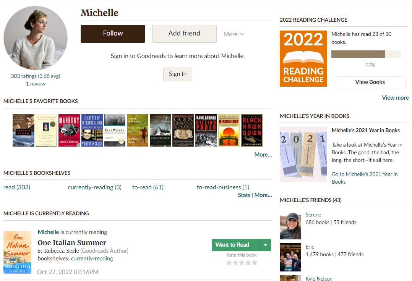Click the "1,479 books" text under Eric

tap(320, 255)
